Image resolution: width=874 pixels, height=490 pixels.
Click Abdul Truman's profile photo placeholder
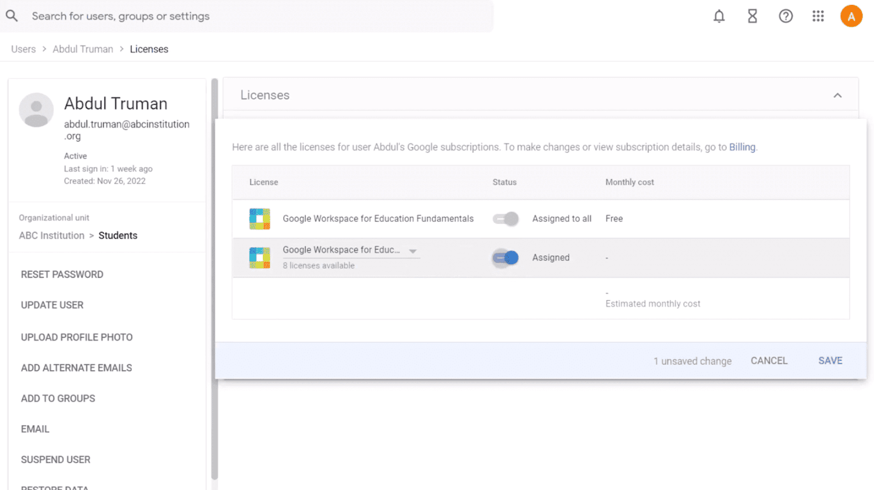(x=36, y=110)
